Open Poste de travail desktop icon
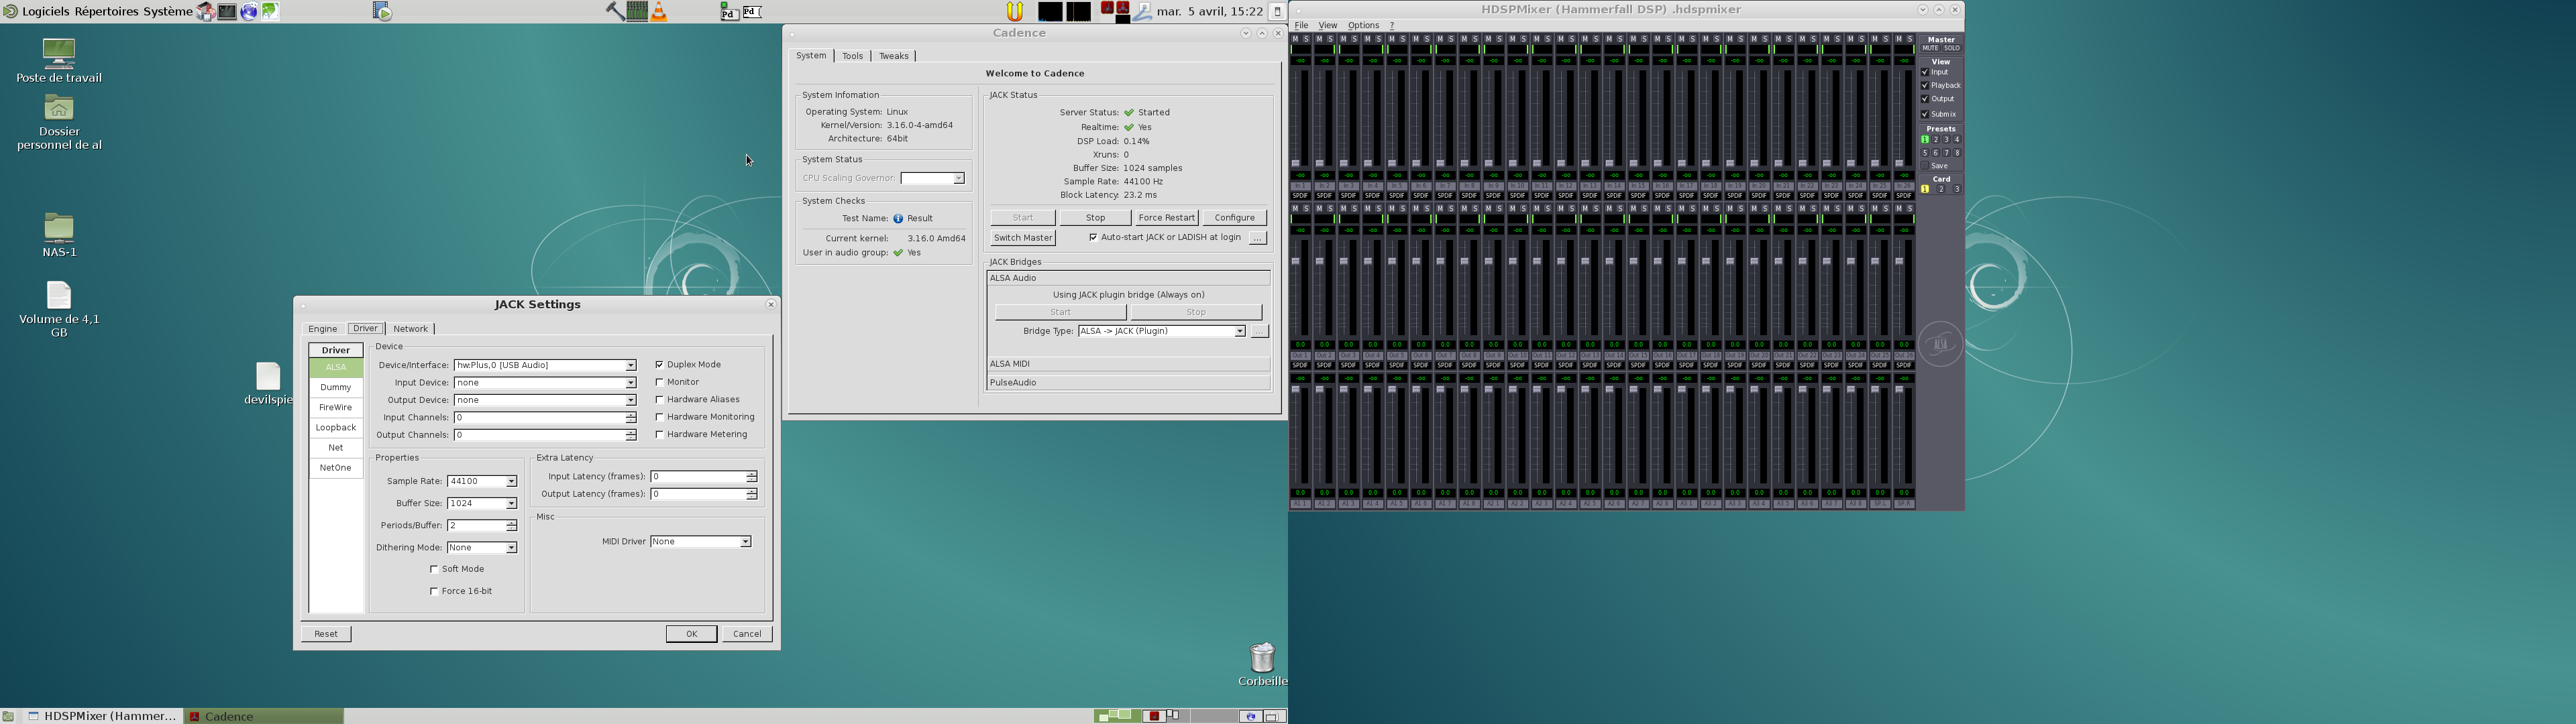 pos(59,54)
